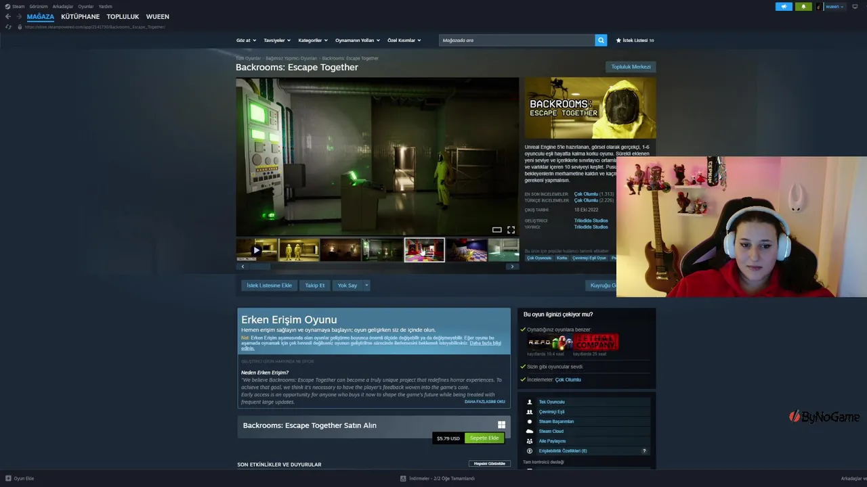Open the Arkadaşlar menu
This screenshot has width=867, height=487.
point(63,6)
